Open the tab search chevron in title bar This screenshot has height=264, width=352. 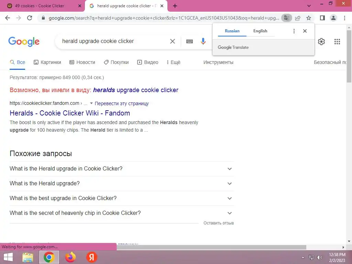click(309, 6)
